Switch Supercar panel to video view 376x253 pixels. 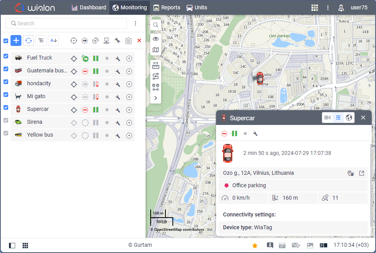pos(327,118)
